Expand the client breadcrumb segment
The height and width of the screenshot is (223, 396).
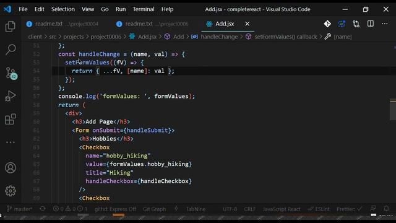pyautogui.click(x=35, y=37)
